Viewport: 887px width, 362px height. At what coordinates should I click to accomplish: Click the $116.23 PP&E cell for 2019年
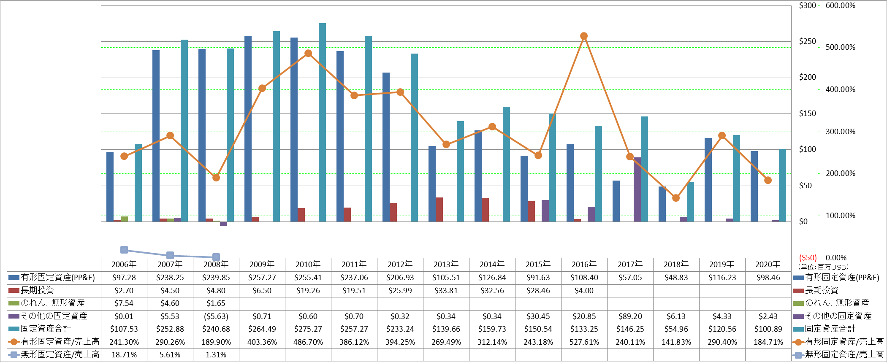click(x=722, y=278)
